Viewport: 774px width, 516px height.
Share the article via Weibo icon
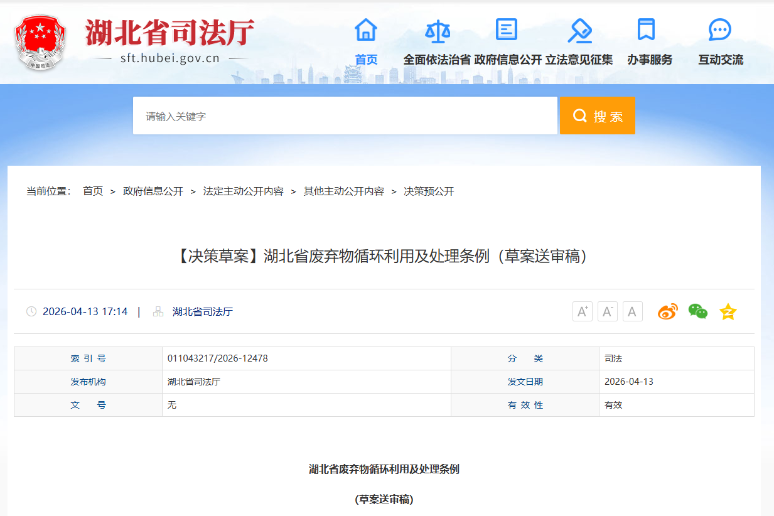point(668,311)
